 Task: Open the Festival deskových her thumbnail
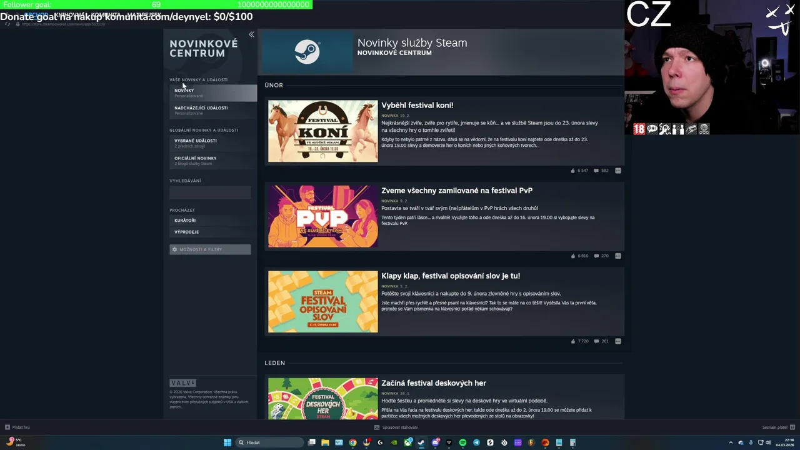point(323,399)
